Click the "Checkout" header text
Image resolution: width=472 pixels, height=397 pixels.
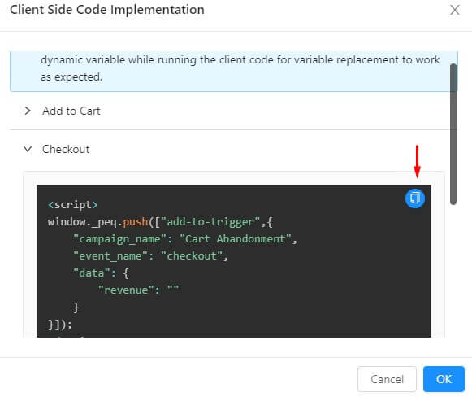point(66,149)
